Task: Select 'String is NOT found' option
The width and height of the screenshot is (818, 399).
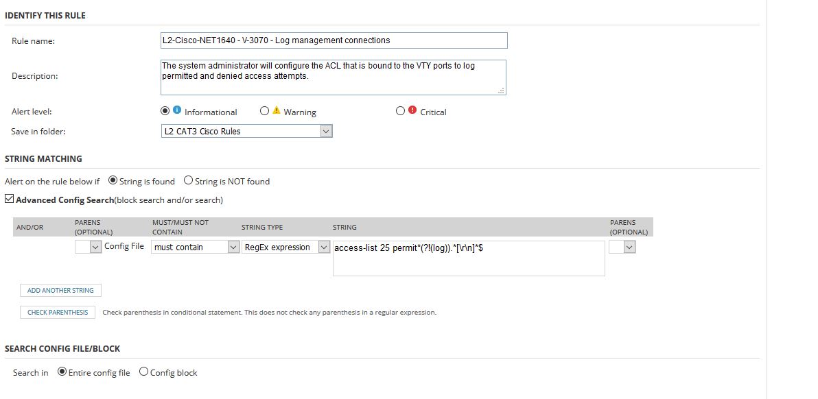Action: click(x=188, y=180)
